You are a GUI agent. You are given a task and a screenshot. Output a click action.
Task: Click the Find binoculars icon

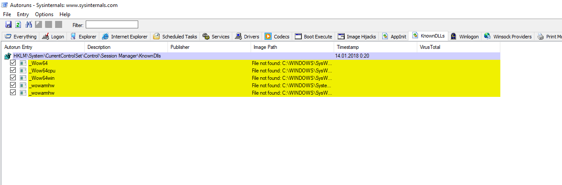[x=29, y=24]
